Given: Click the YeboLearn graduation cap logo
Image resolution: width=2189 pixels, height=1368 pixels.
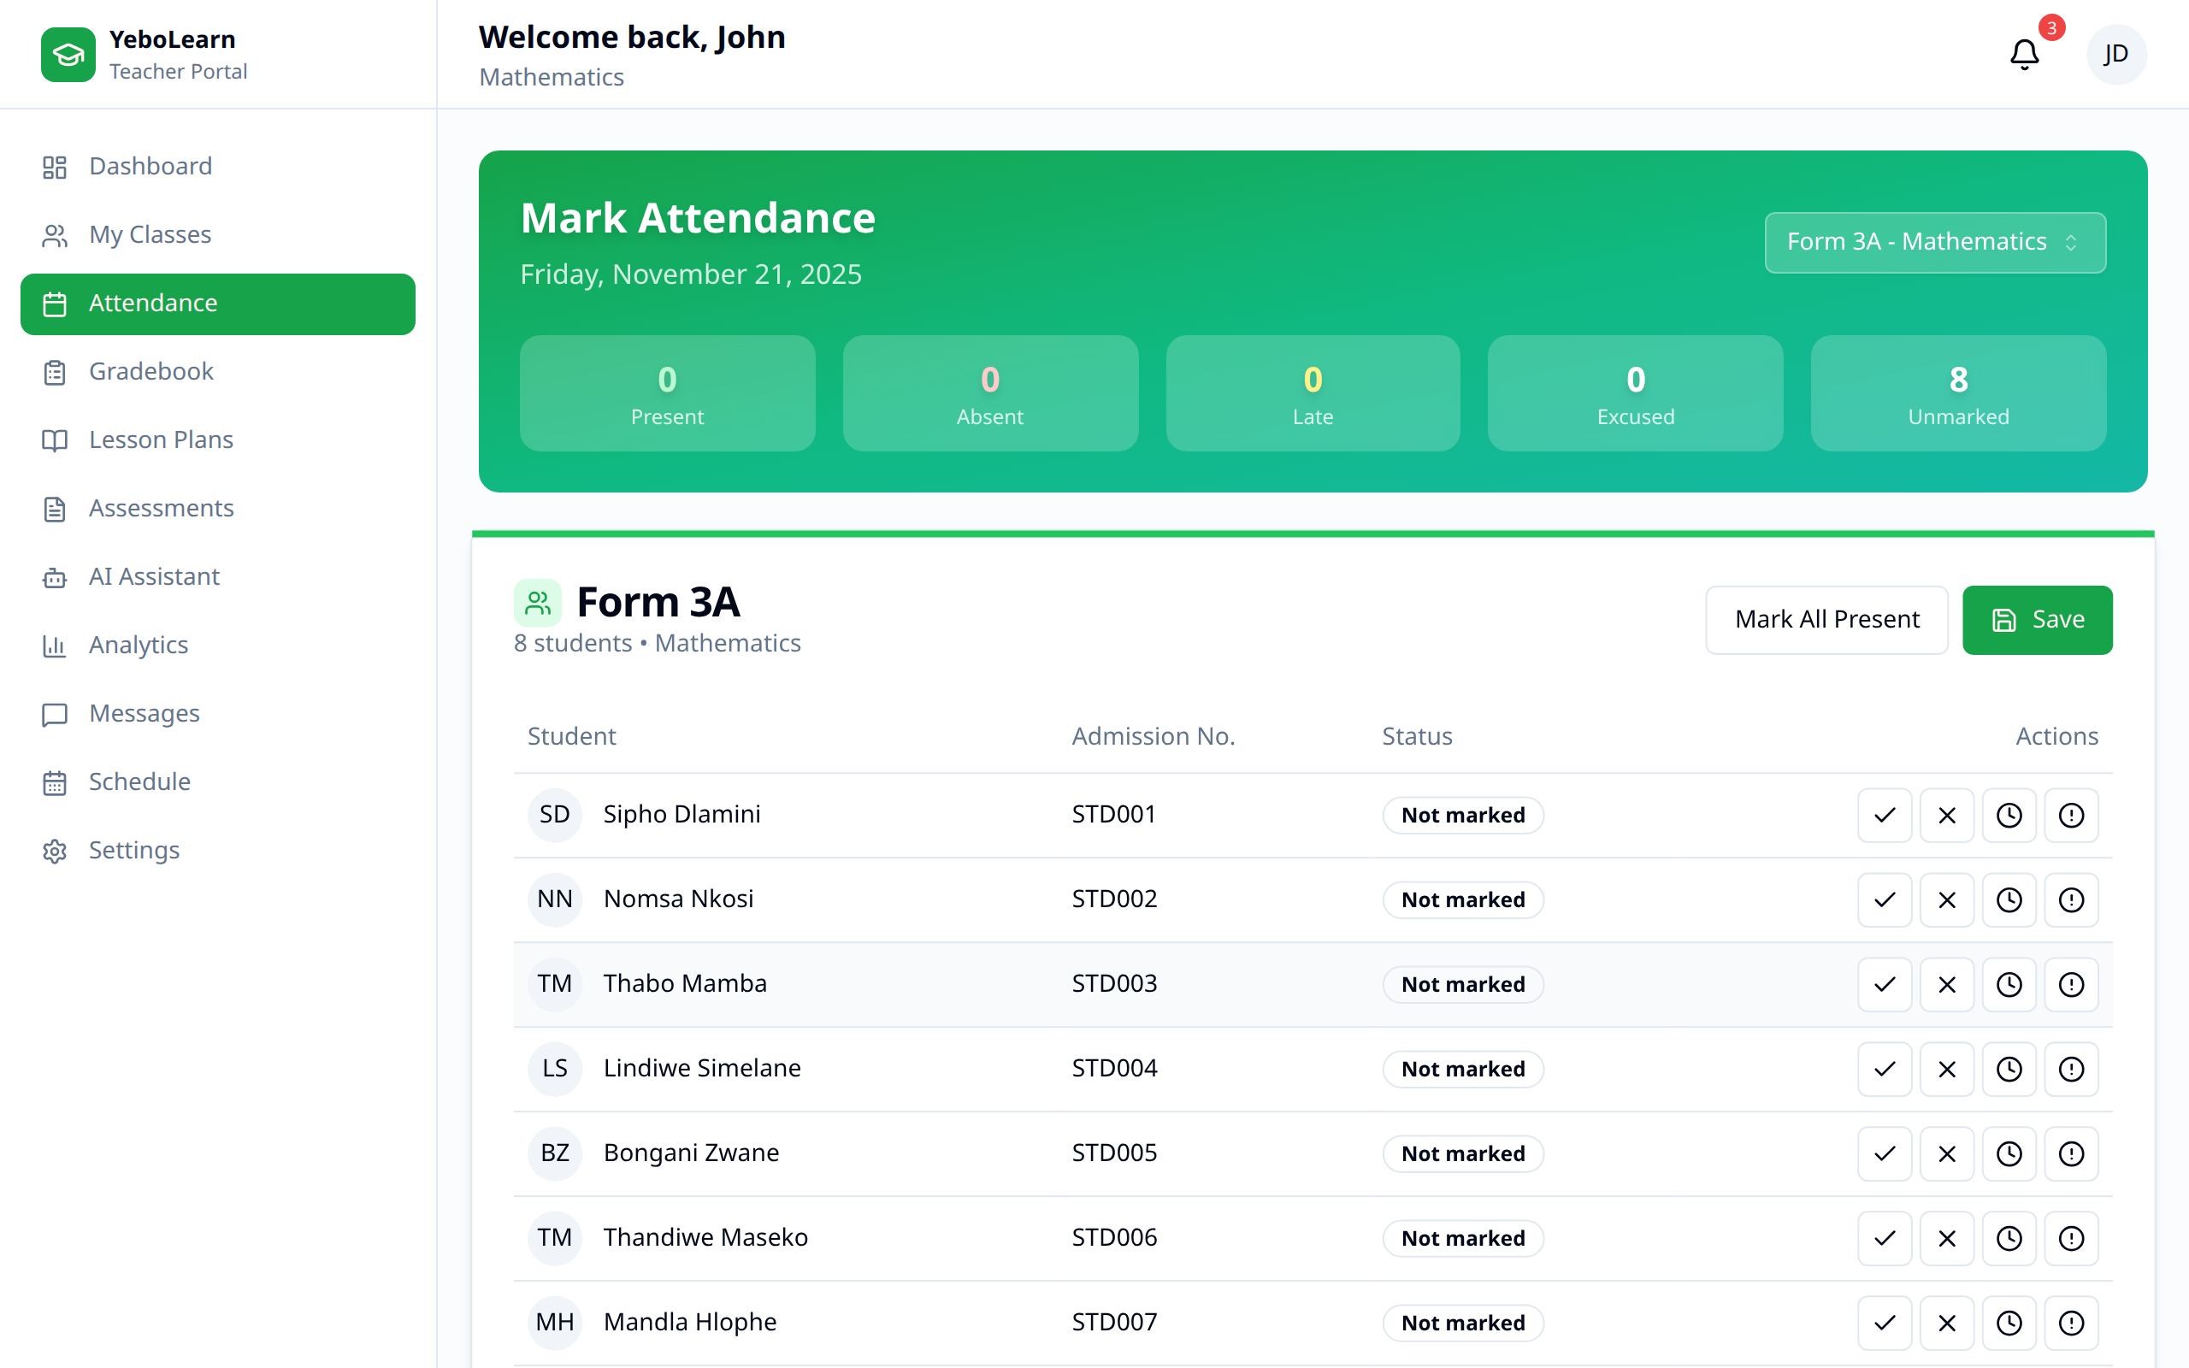Looking at the screenshot, I should point(68,54).
